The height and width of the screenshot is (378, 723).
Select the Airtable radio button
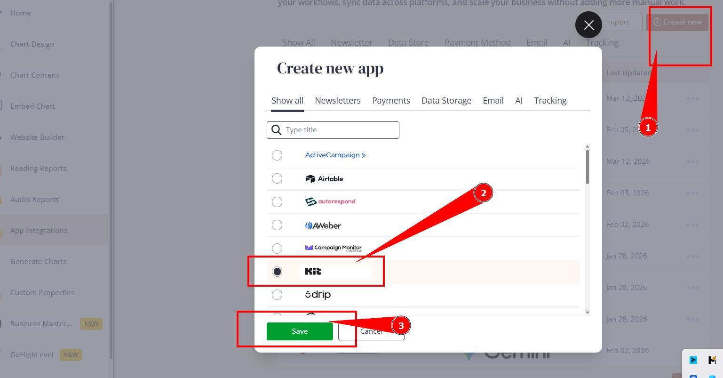pos(277,178)
